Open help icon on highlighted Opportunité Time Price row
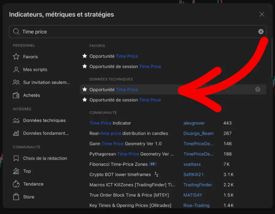 tap(258, 89)
